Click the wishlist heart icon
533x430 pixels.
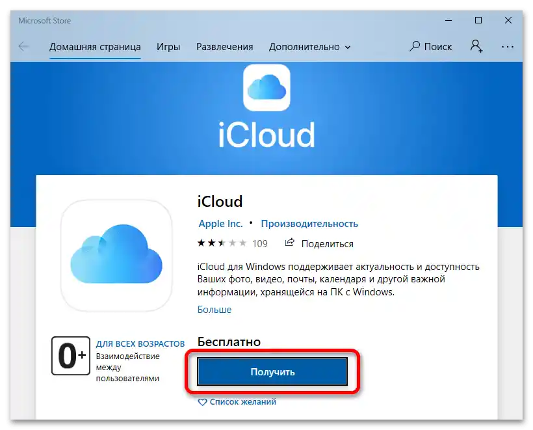tap(202, 402)
